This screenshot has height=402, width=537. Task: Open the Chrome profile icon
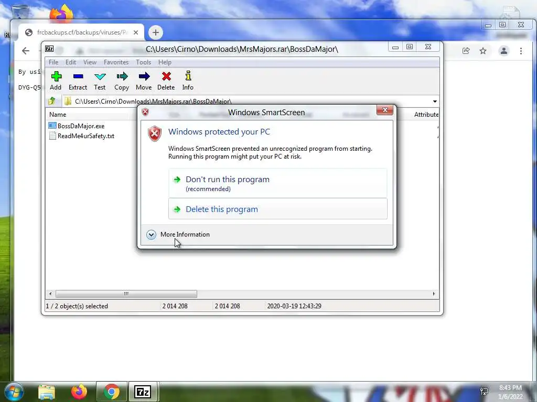[x=504, y=51]
